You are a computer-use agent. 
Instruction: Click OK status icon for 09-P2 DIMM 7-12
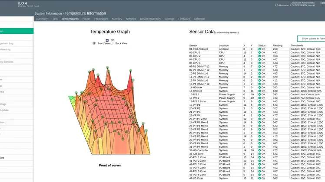(259, 70)
